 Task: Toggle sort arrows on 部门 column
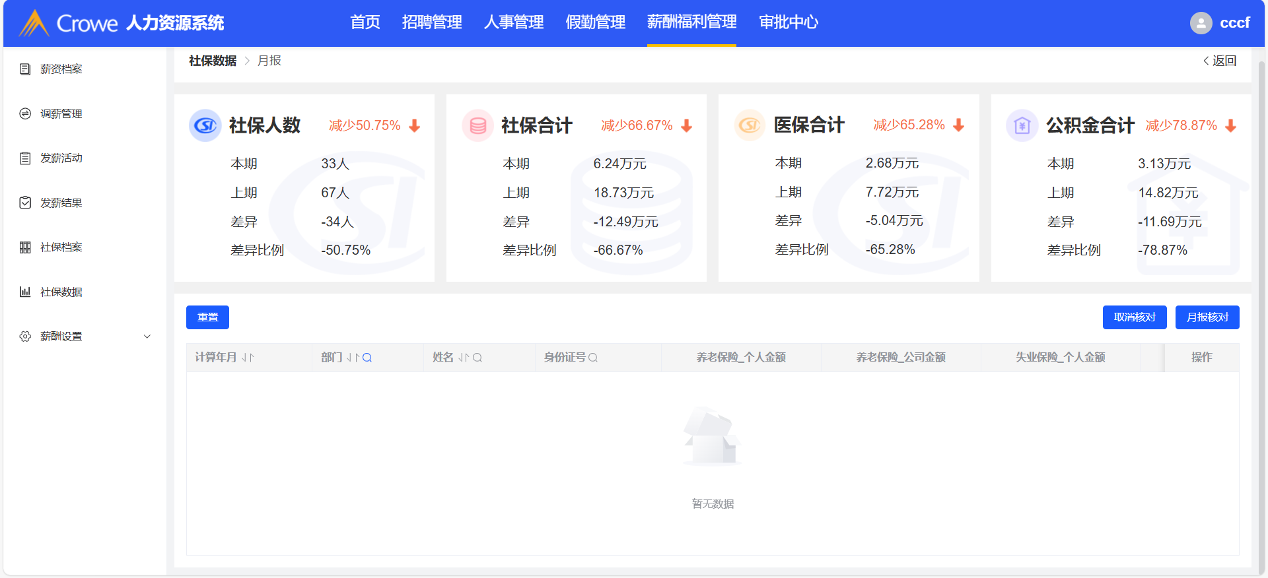[353, 358]
